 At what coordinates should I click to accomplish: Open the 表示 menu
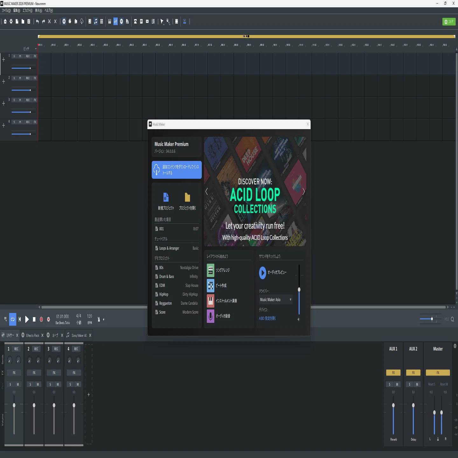coord(38,10)
